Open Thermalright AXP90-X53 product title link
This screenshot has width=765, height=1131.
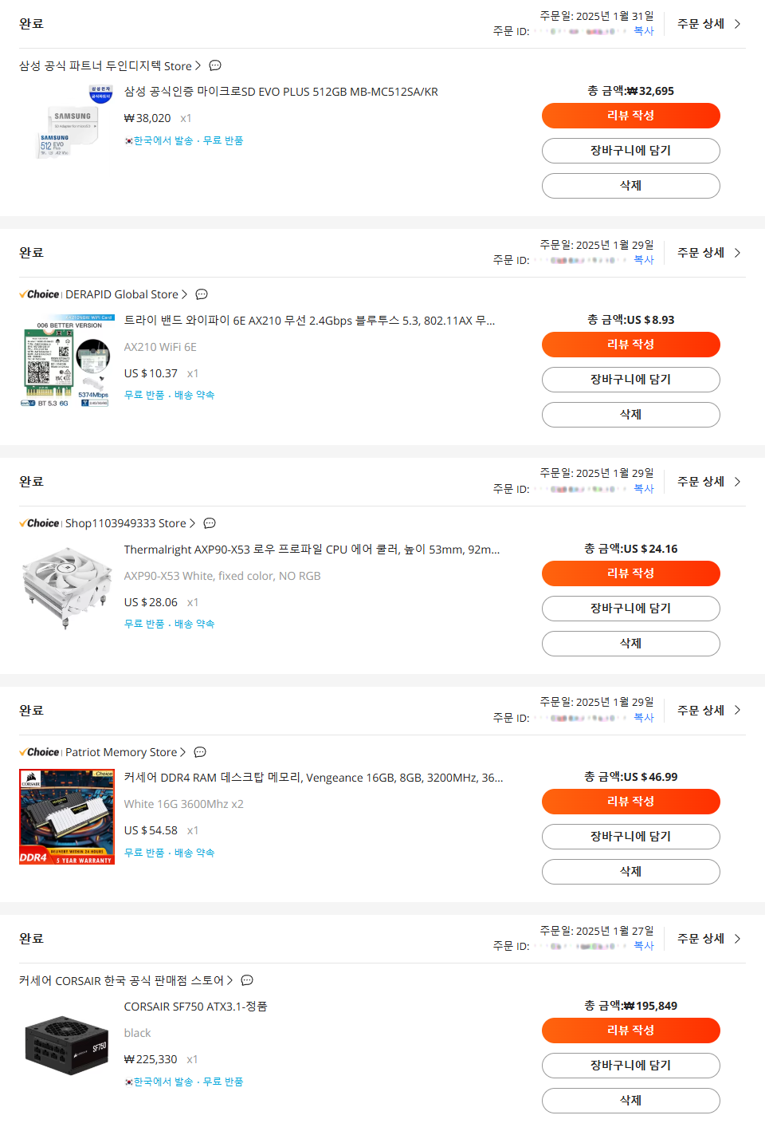[x=312, y=550]
